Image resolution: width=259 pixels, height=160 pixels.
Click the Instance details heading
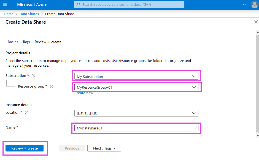[x=19, y=105]
